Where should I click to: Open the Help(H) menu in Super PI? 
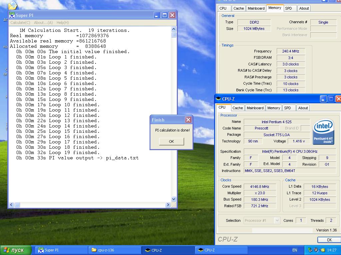tap(63, 23)
